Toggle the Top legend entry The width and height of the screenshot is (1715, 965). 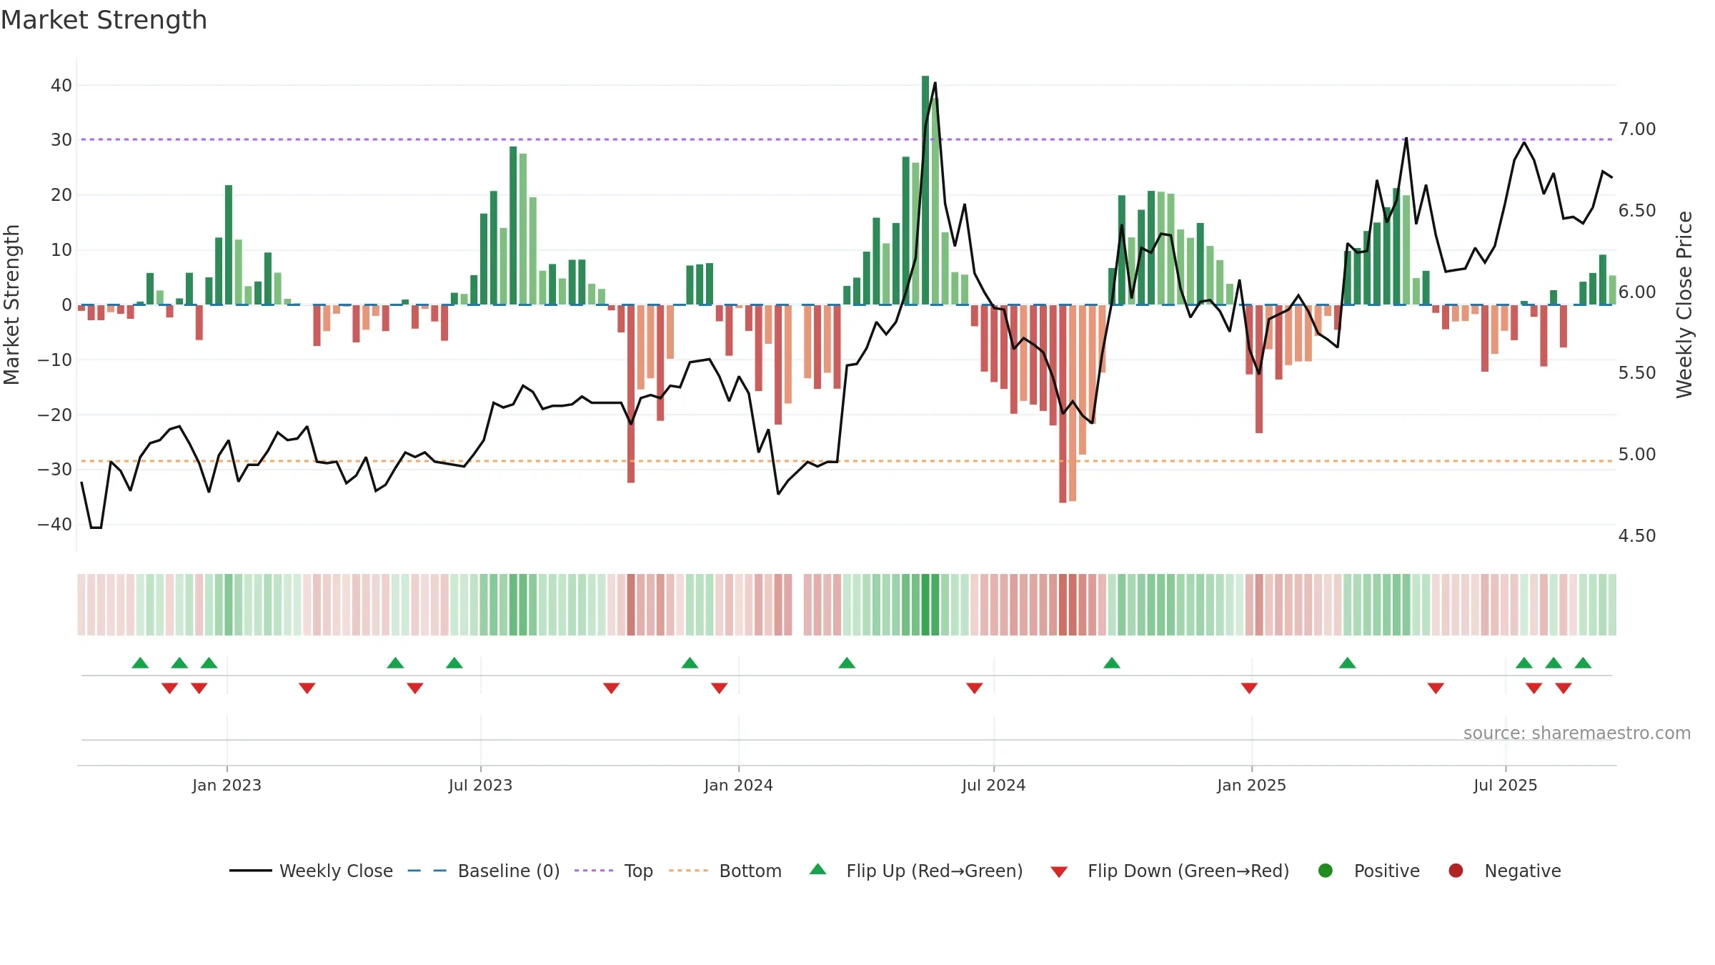(x=614, y=871)
